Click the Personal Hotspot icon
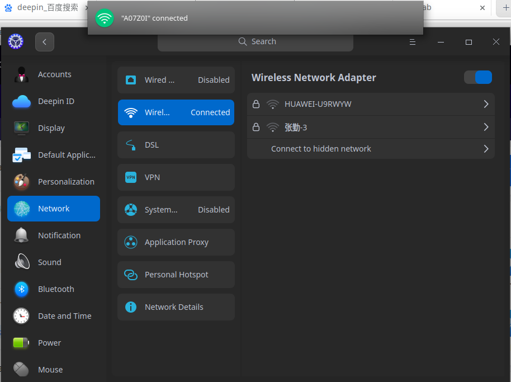This screenshot has width=511, height=382. 131,275
